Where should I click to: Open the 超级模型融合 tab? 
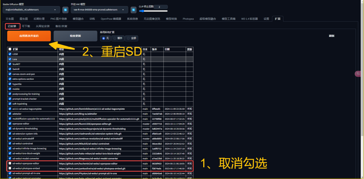pos(208,19)
